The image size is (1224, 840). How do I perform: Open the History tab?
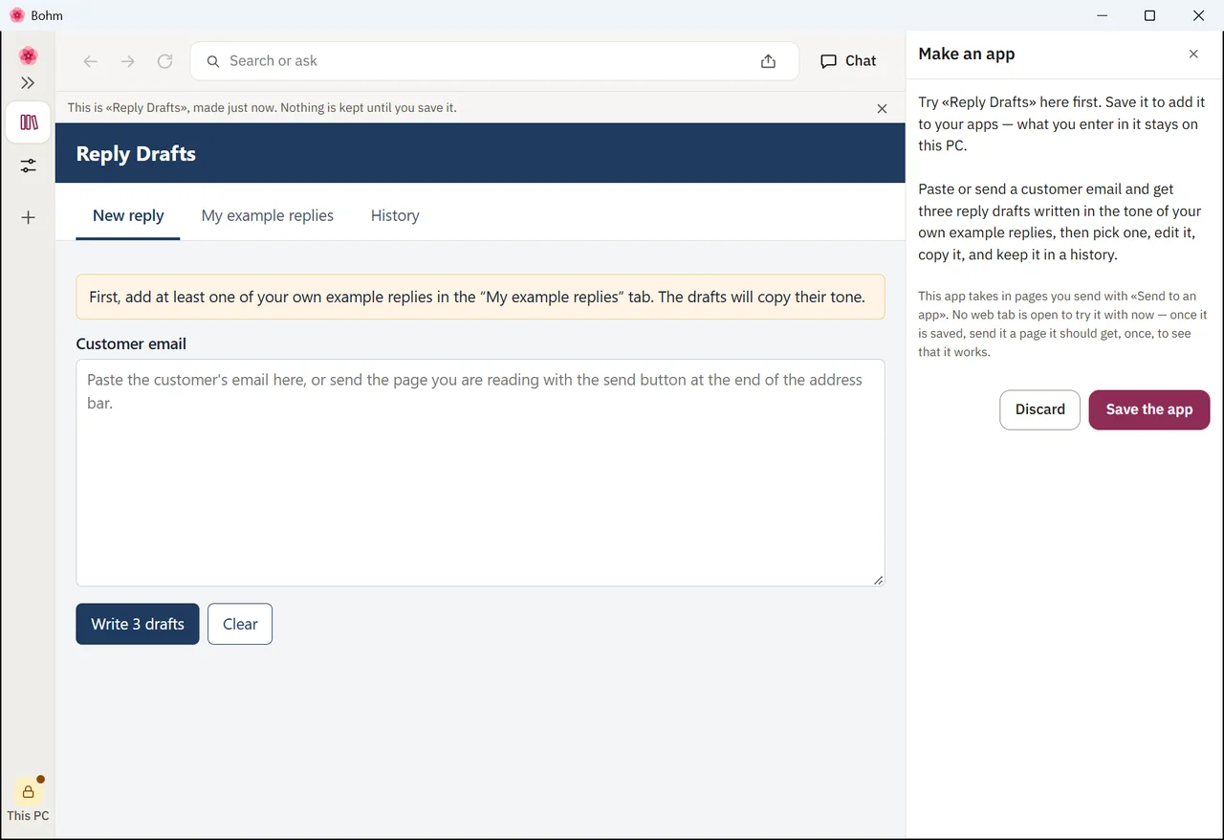point(395,216)
